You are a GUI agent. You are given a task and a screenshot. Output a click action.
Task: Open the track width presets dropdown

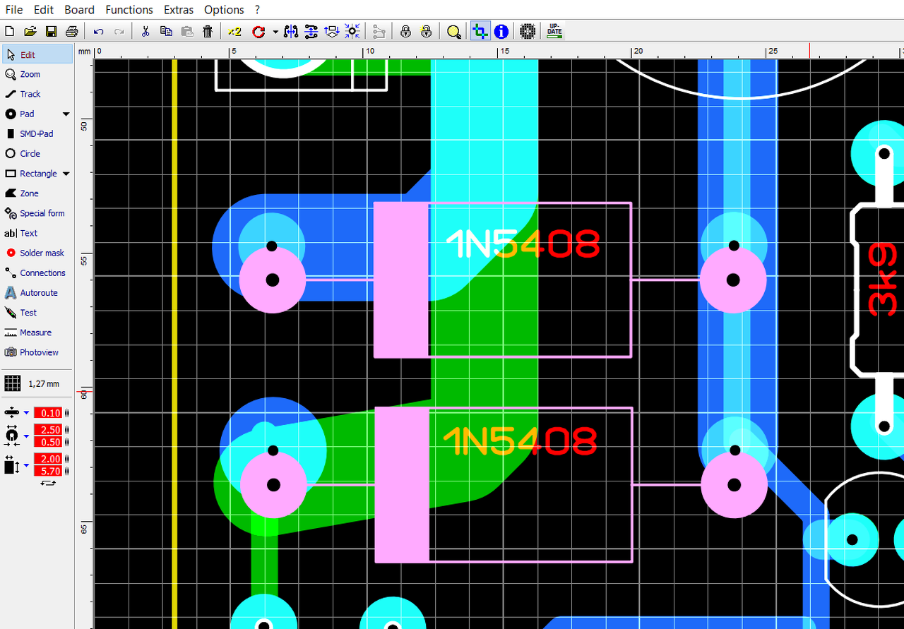(x=27, y=412)
